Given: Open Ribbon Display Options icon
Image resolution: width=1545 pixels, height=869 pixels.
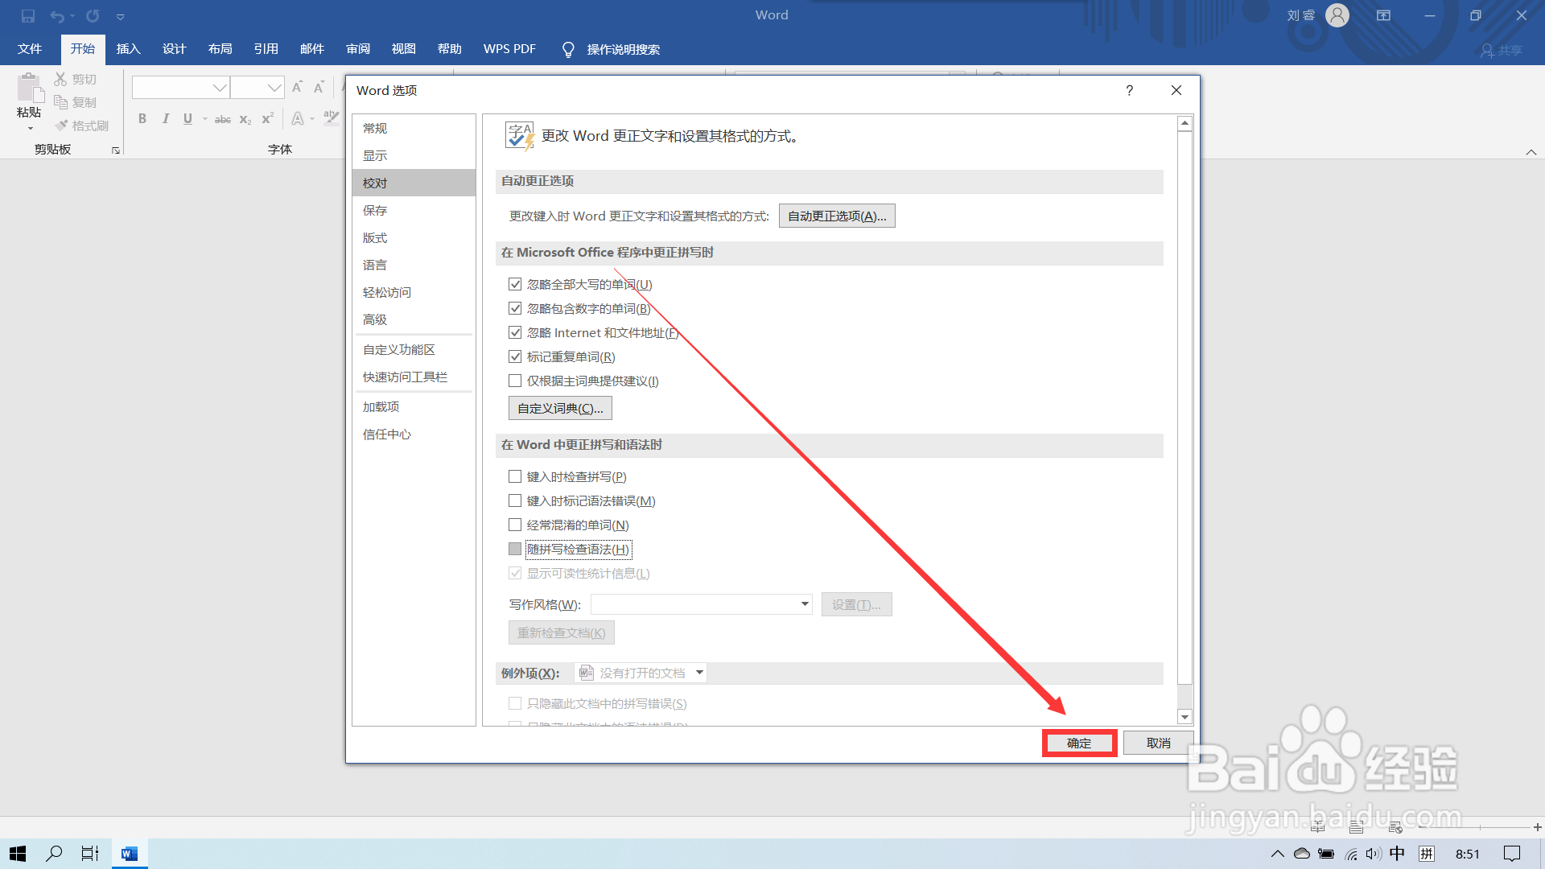Looking at the screenshot, I should pos(1383,15).
